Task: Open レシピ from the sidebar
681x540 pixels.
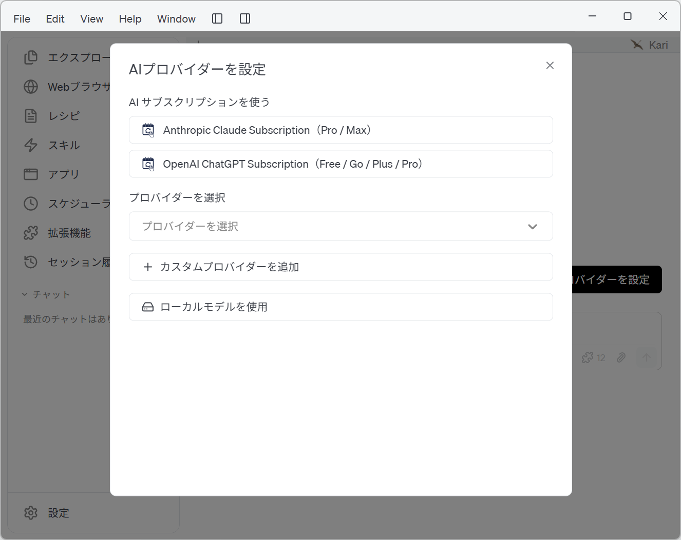Action: pos(64,116)
